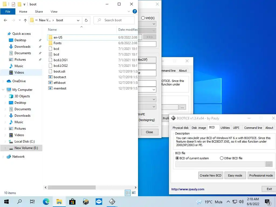Open the ipauly.com website link
Viewport: 276px width, 207px height.
click(x=188, y=189)
